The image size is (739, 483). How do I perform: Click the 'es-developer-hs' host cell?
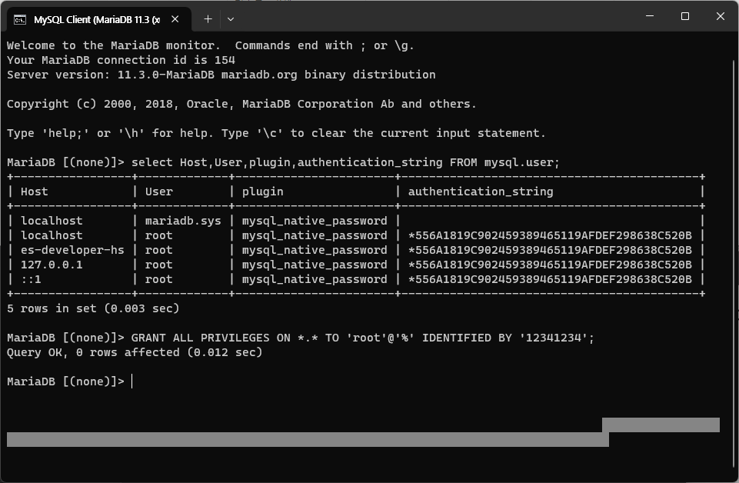click(x=72, y=250)
